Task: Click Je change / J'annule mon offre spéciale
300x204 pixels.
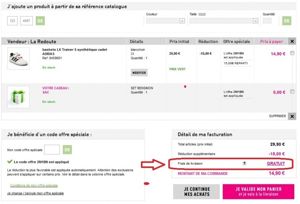Action: tap(35, 193)
